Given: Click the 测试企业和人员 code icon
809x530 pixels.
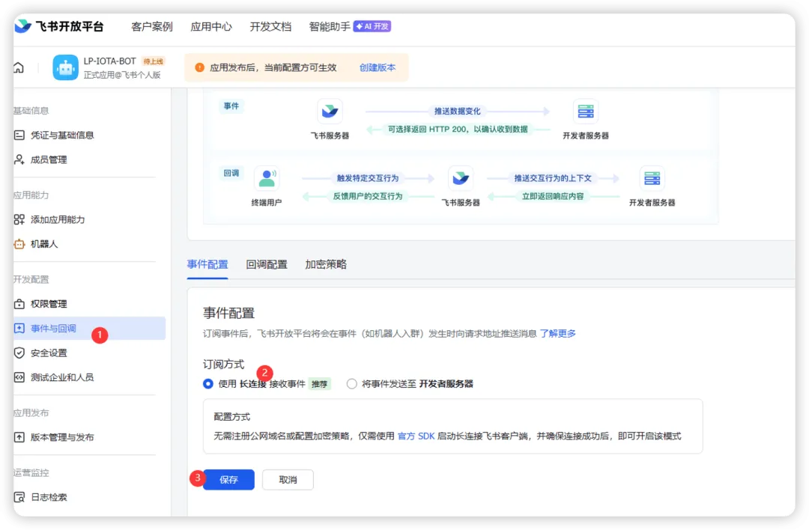Looking at the screenshot, I should tap(19, 377).
